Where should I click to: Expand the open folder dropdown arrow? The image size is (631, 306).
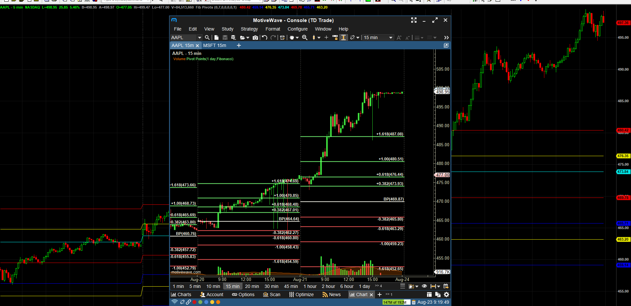248,38
